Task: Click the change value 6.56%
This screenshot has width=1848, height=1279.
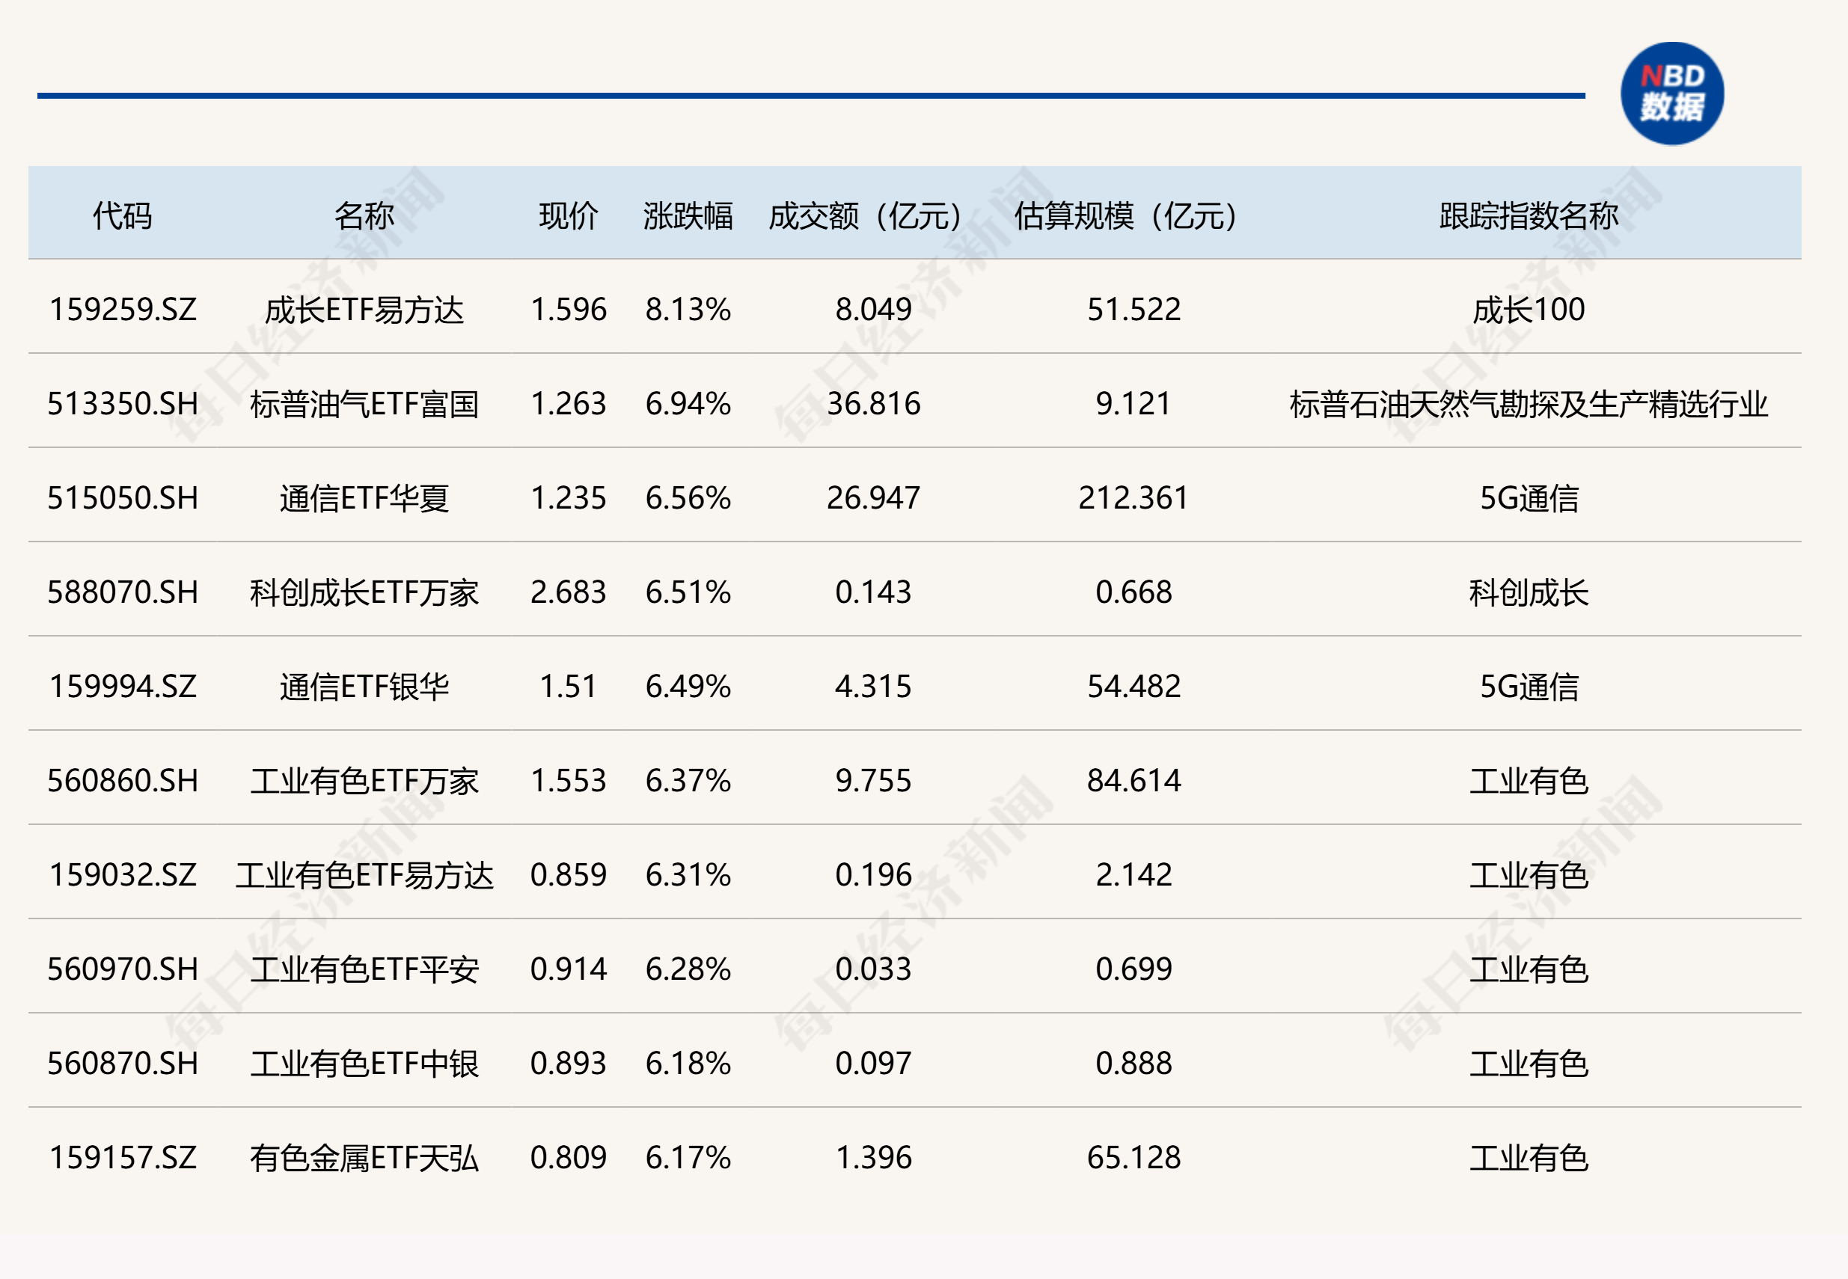Action: pyautogui.click(x=688, y=498)
